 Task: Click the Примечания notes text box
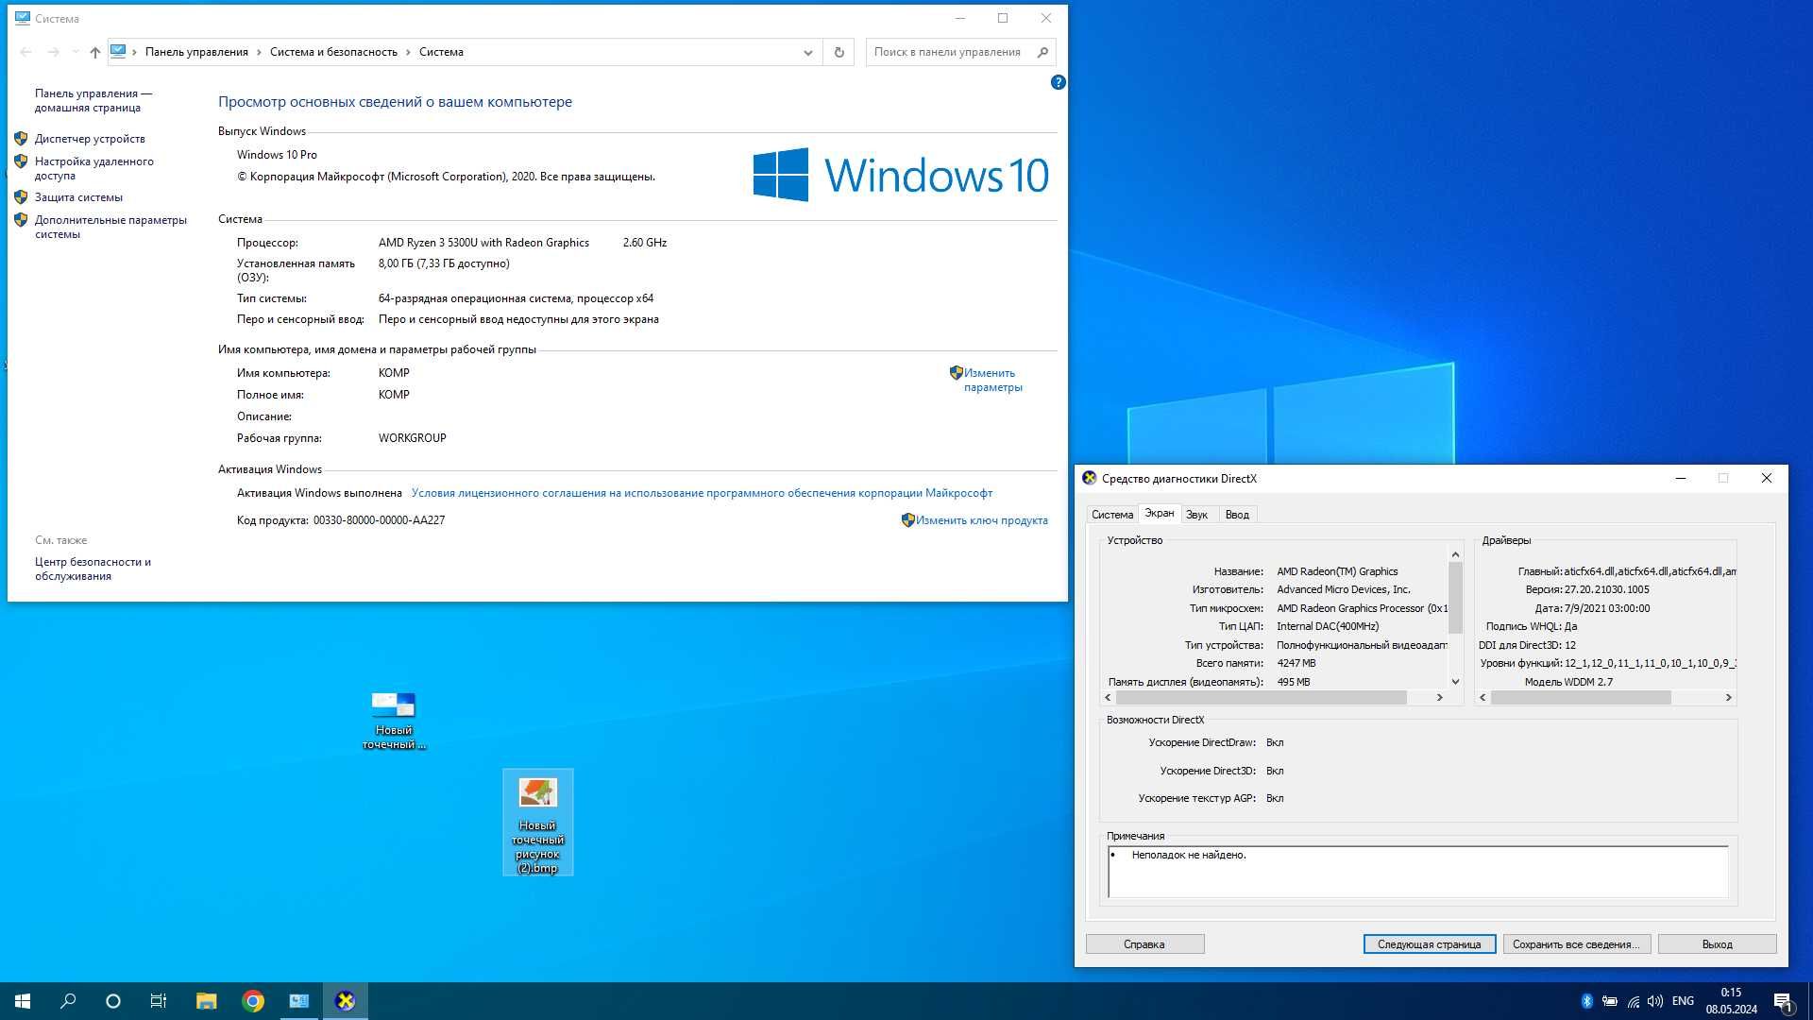coord(1417,872)
